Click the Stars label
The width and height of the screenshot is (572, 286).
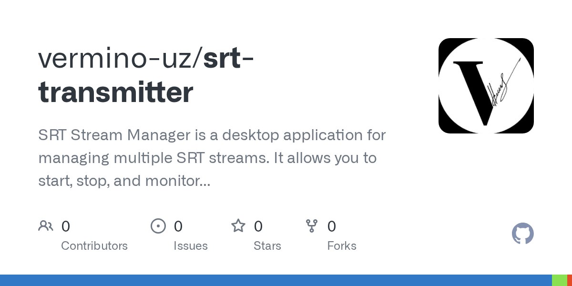(267, 246)
